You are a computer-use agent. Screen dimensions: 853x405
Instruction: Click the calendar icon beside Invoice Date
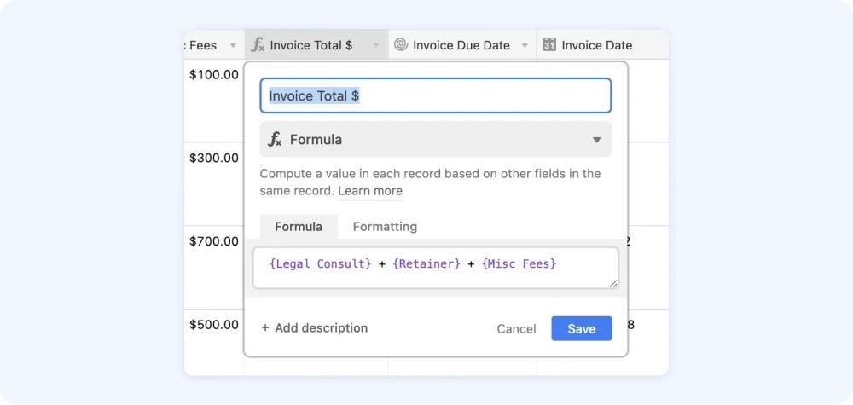coord(549,45)
